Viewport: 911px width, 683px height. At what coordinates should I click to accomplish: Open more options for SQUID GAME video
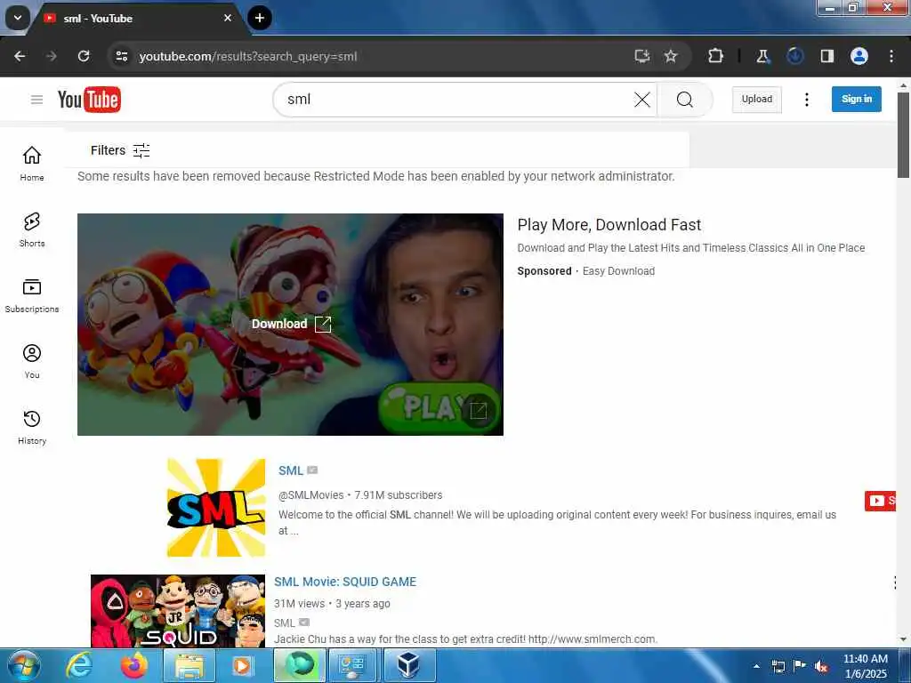click(895, 583)
